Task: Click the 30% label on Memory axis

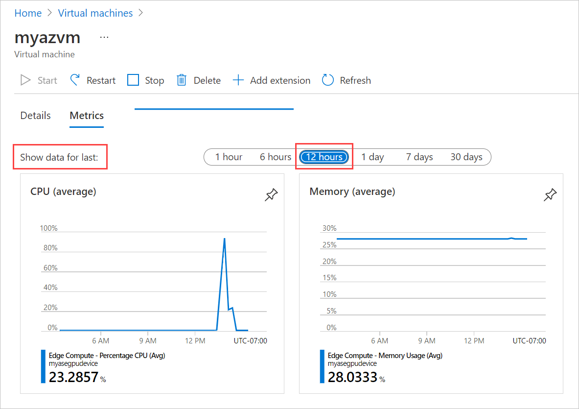Action: pyautogui.click(x=329, y=228)
